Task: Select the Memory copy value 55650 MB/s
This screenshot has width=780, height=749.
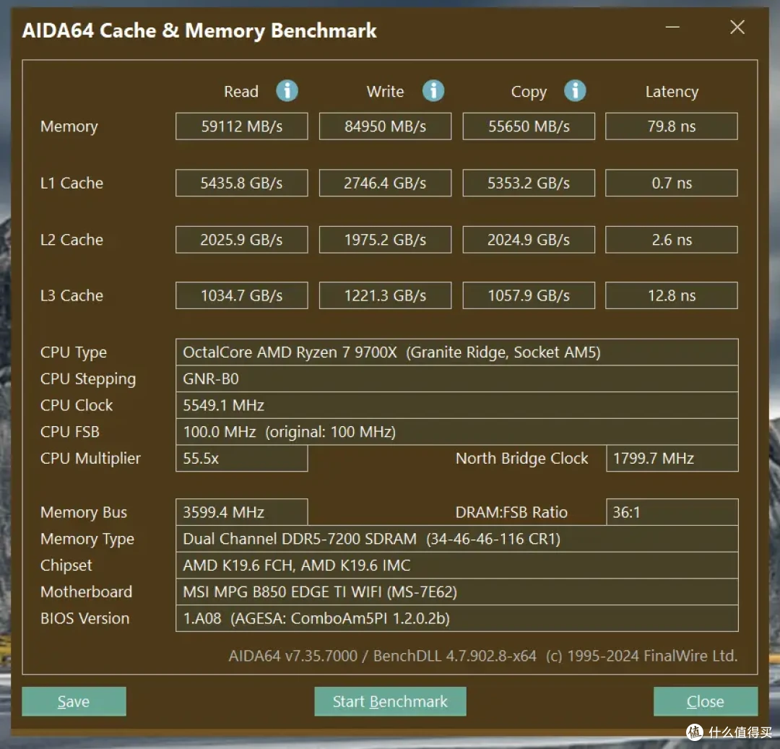Action: 529,126
